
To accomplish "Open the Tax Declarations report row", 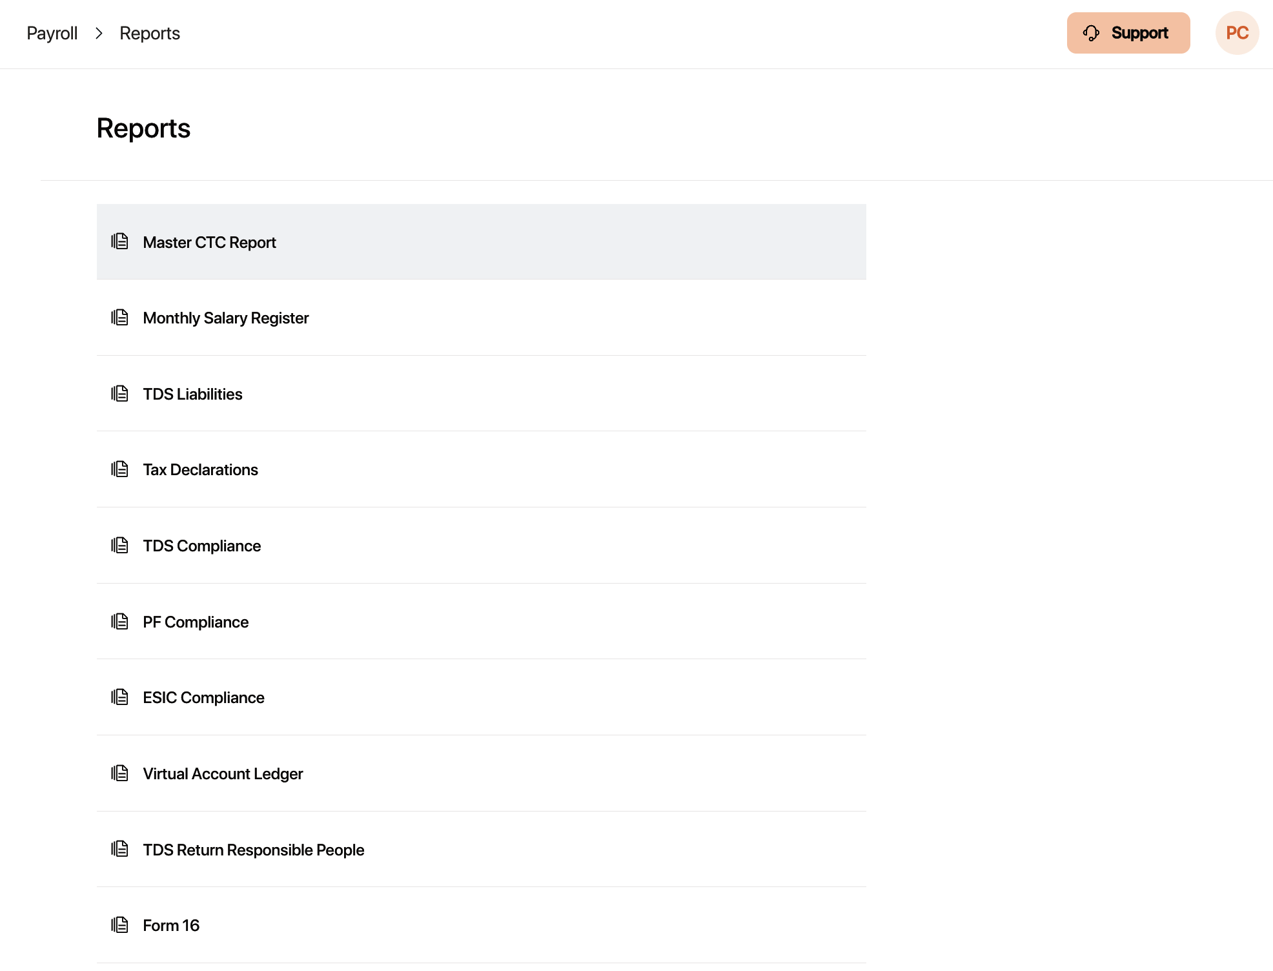I will tap(200, 470).
